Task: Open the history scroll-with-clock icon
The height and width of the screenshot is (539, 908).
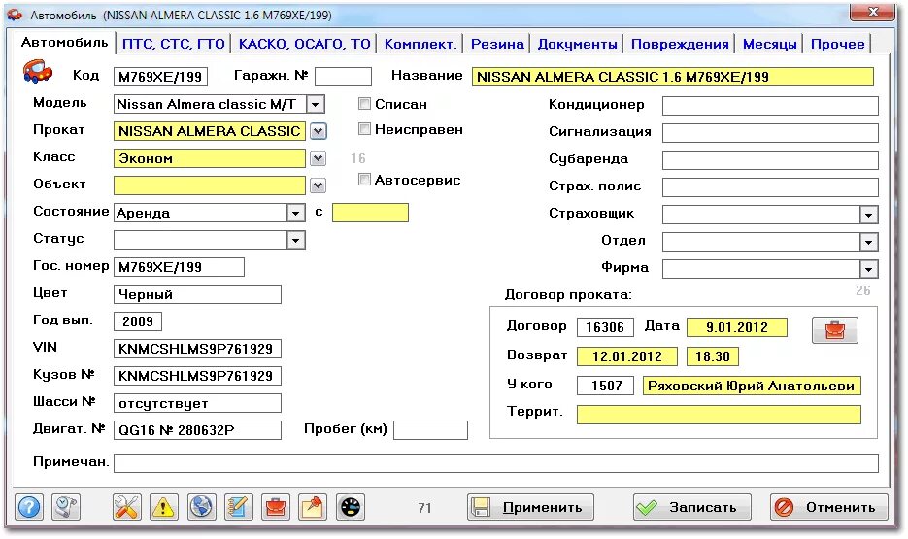Action: [x=66, y=507]
